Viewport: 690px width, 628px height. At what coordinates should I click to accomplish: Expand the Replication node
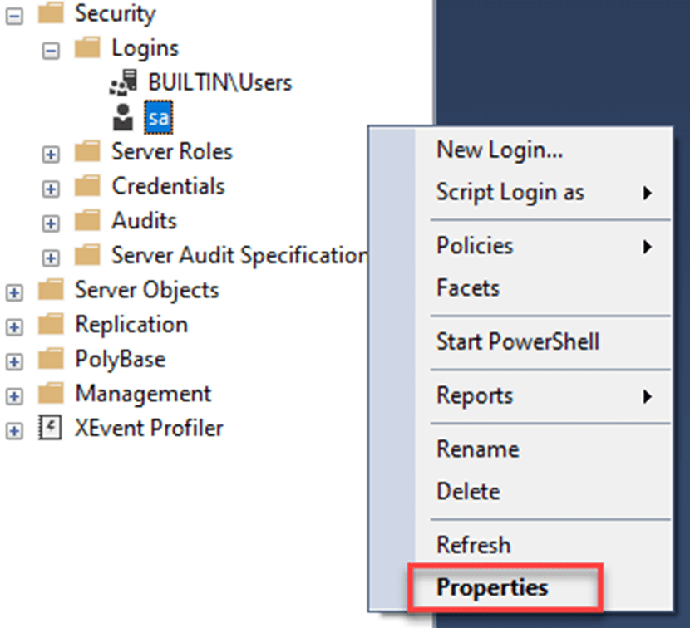click(12, 324)
